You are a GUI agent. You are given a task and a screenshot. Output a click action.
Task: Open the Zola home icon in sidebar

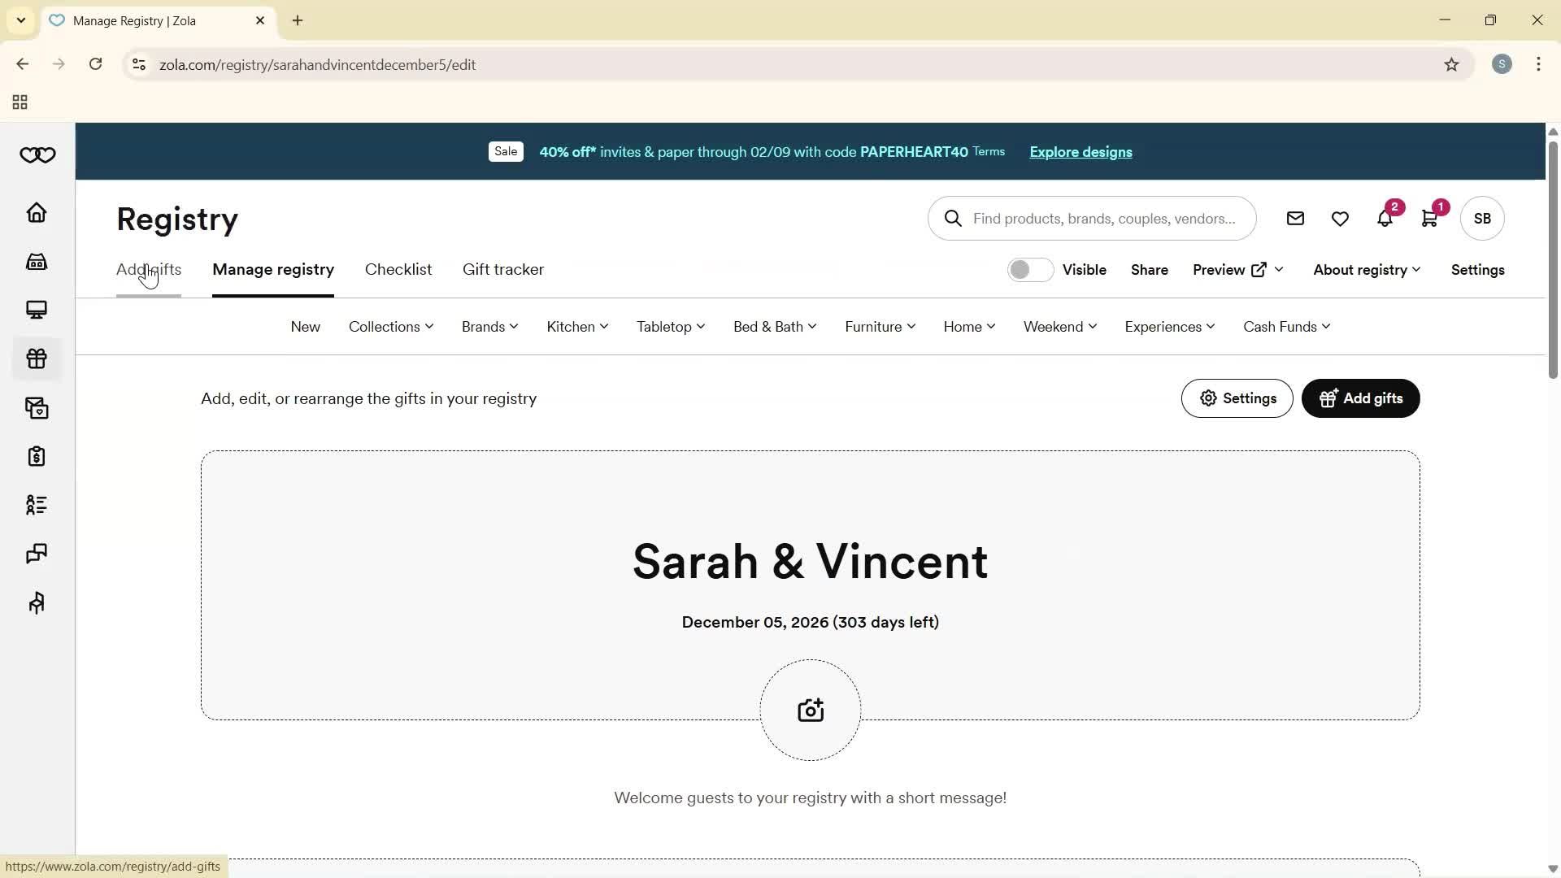[36, 213]
